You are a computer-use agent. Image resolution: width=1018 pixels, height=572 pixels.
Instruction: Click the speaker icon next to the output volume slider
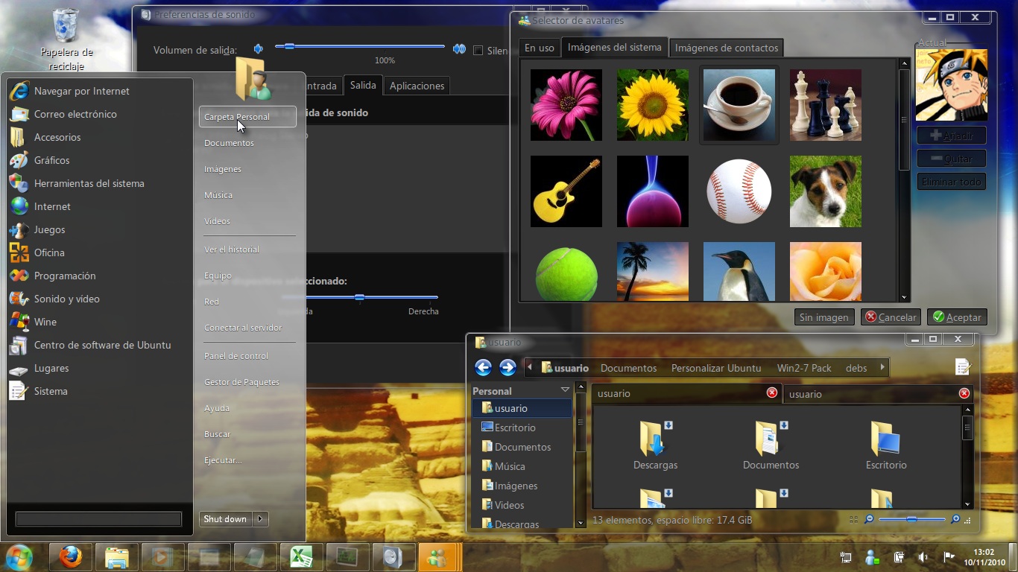[x=258, y=48]
